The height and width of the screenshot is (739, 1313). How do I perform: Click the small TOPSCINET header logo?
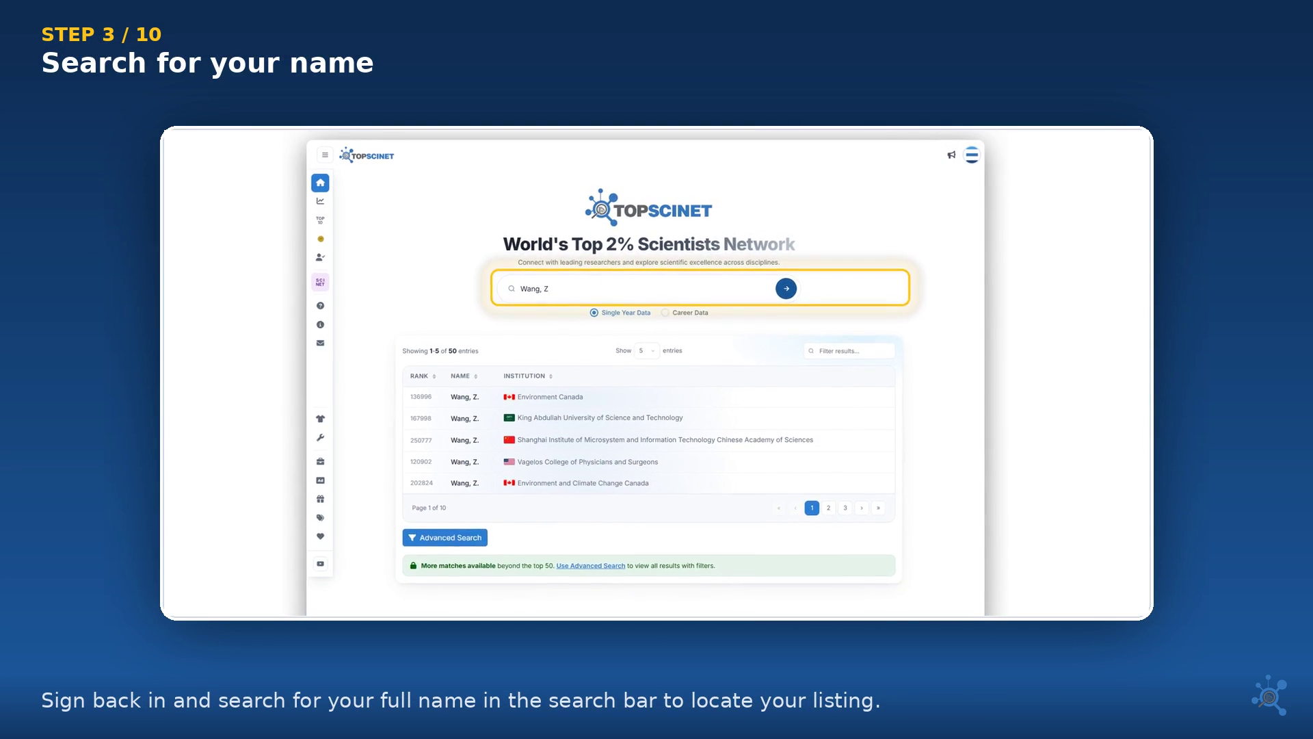[367, 155]
